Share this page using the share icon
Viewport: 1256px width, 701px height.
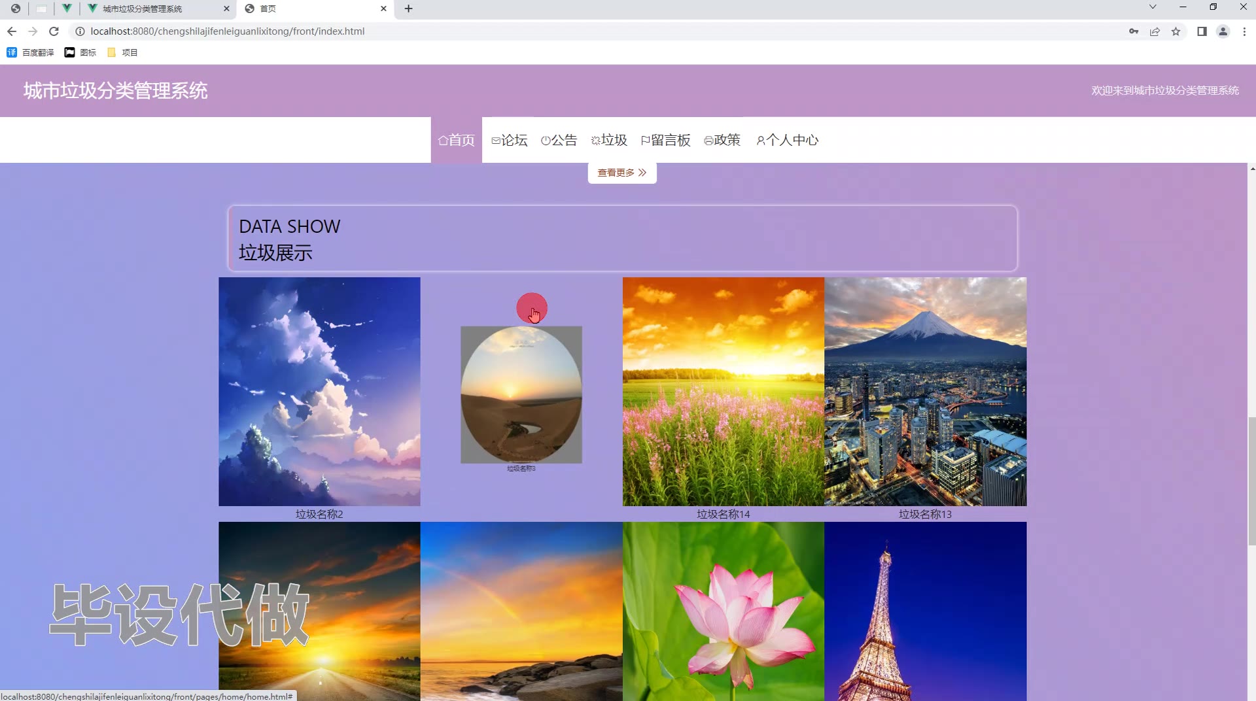click(x=1155, y=31)
